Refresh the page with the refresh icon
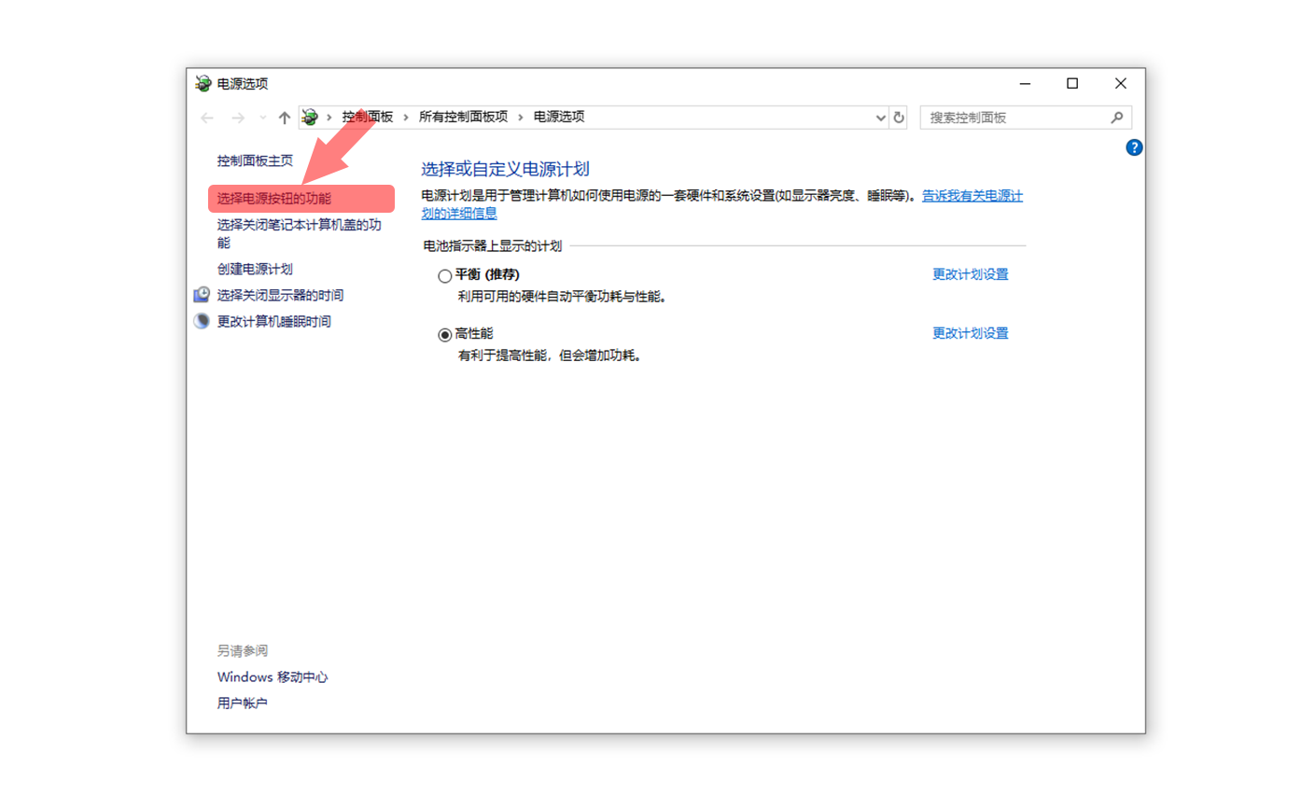1301x808 pixels. [898, 117]
